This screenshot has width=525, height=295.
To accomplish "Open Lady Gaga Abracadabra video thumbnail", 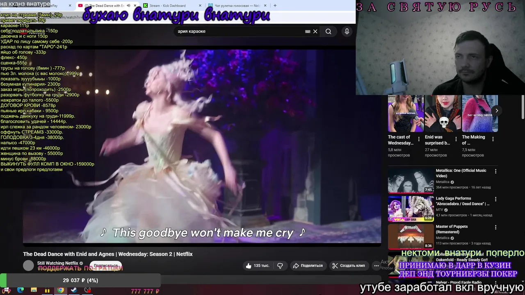I will (x=411, y=209).
